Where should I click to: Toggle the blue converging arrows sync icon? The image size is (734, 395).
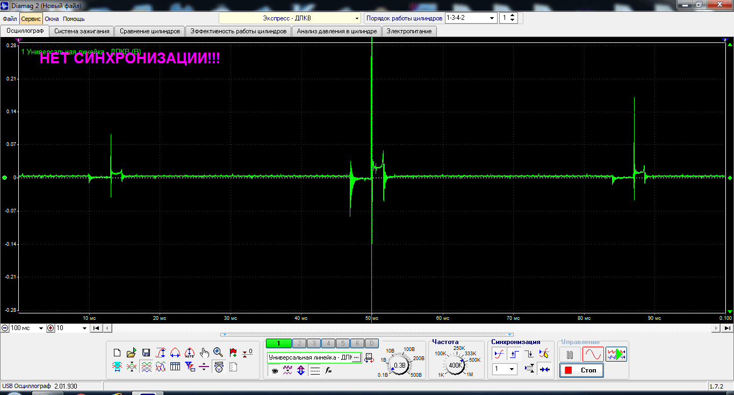[544, 369]
